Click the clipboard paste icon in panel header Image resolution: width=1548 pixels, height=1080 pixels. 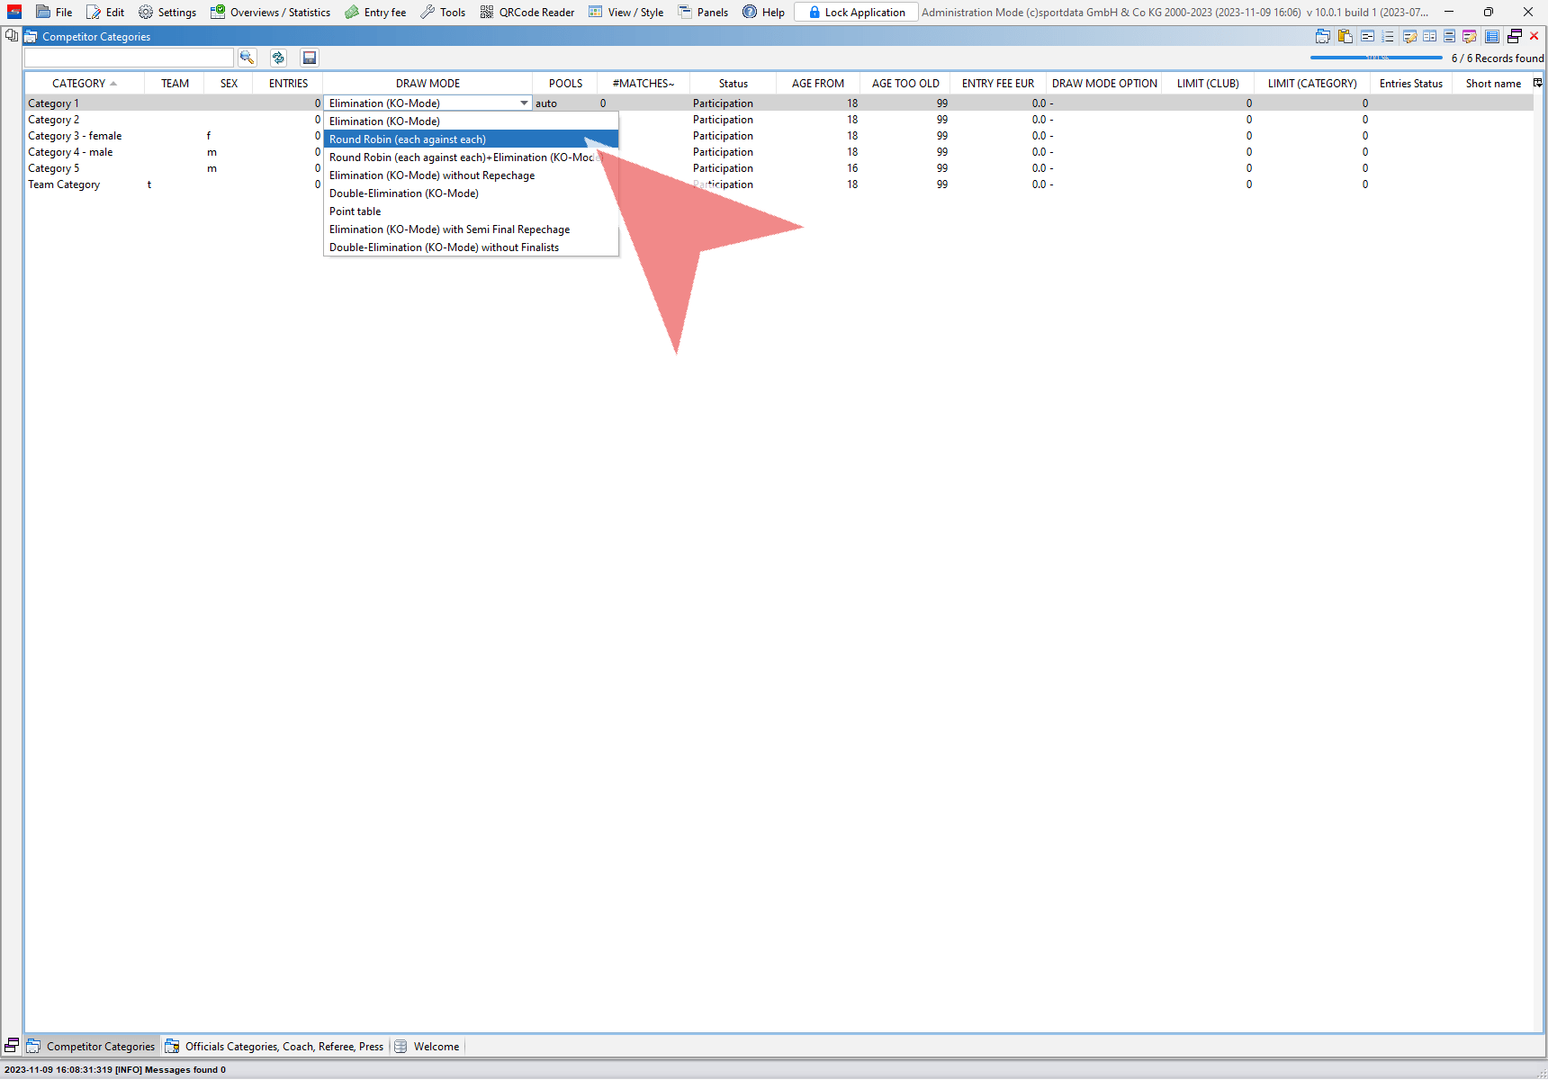tap(1345, 36)
